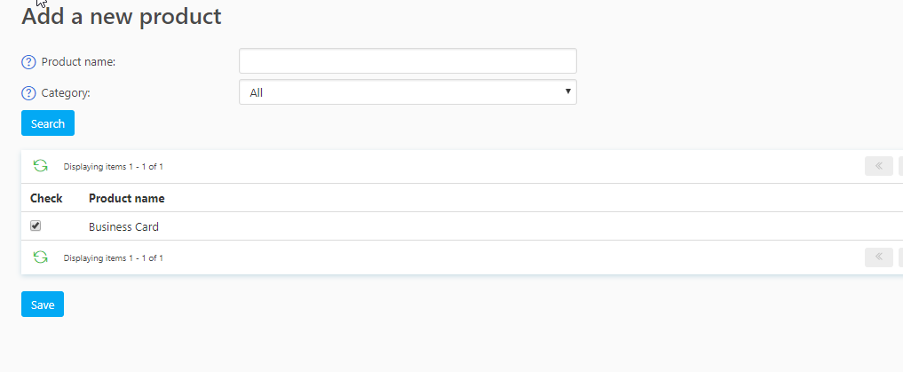The height and width of the screenshot is (372, 903).
Task: Click the top 'Displaying items 1 - 1 of 1' text
Action: click(x=114, y=167)
